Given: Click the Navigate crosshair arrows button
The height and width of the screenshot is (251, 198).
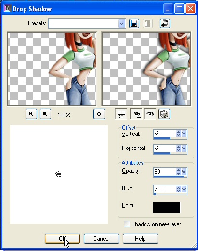Looking at the screenshot, I should point(99,114).
